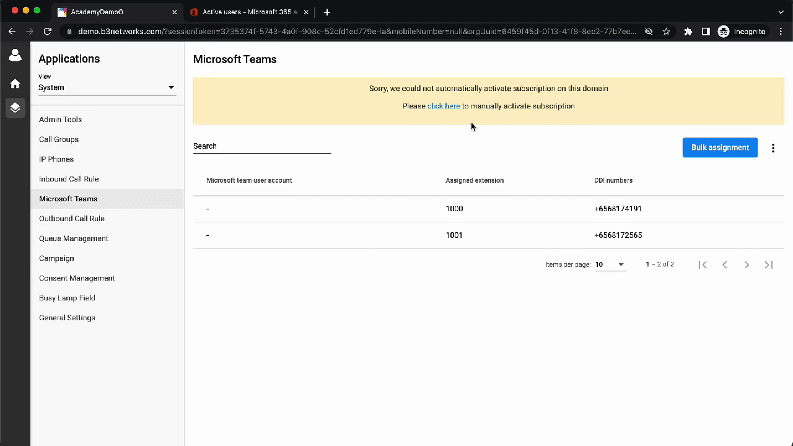This screenshot has width=793, height=446.
Task: Click the Bulk assignment button
Action: [x=720, y=147]
